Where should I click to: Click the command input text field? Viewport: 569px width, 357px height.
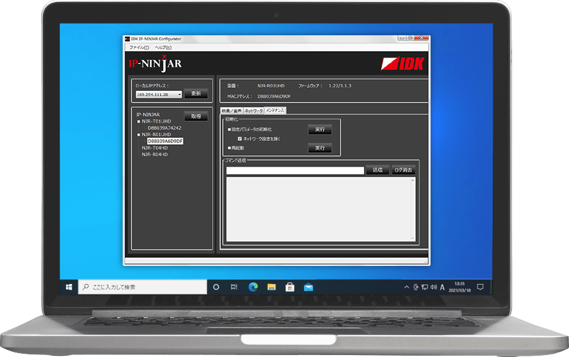tap(295, 170)
